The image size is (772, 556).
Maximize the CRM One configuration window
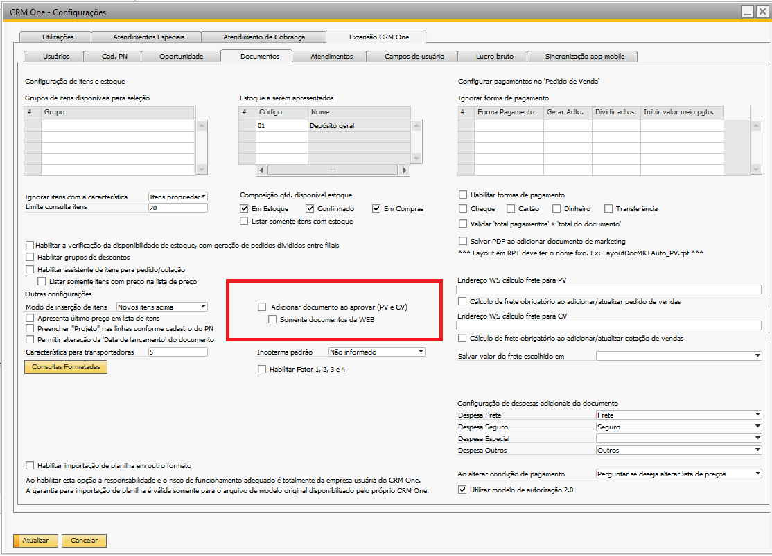pyautogui.click(x=746, y=12)
